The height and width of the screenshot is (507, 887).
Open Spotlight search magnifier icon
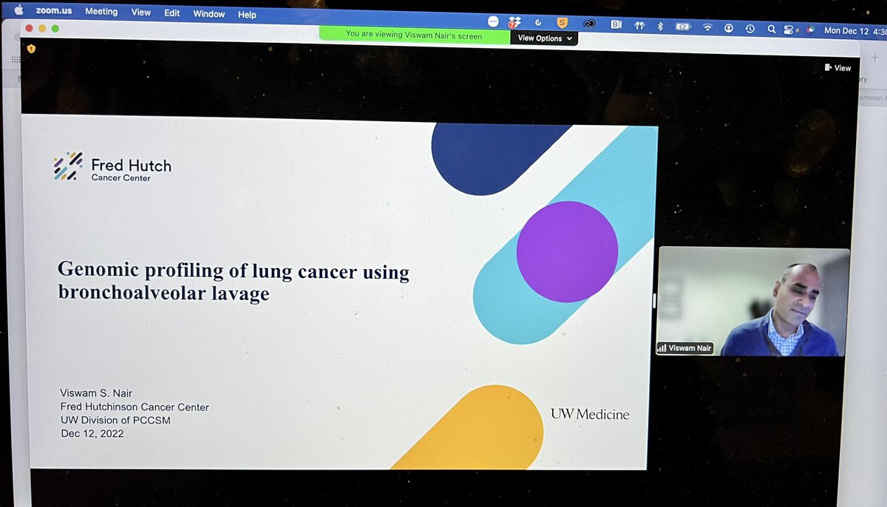[771, 30]
